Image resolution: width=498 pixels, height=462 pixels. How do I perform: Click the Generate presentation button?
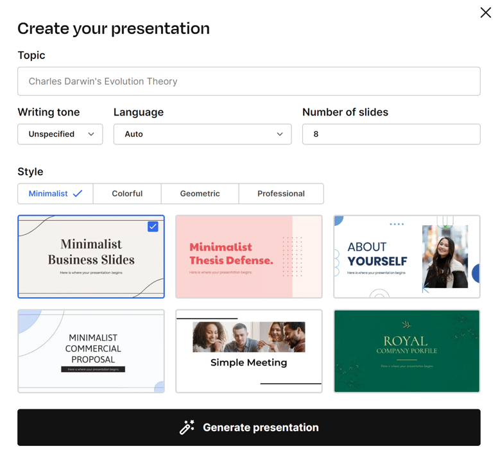pyautogui.click(x=249, y=427)
